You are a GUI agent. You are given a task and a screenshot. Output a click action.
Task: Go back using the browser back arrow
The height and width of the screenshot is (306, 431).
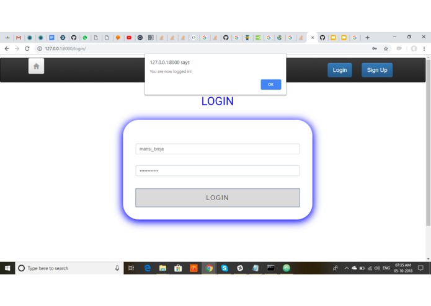[7, 48]
